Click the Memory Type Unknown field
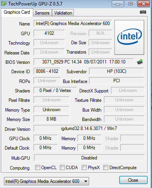The height and width of the screenshot is (188, 152). 52,110
